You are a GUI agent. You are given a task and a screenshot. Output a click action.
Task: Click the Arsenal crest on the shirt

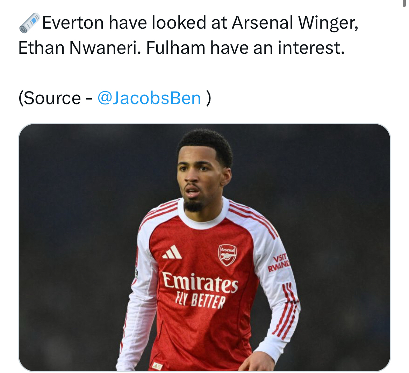click(227, 255)
